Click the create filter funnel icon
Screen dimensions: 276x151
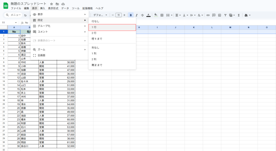225,15
